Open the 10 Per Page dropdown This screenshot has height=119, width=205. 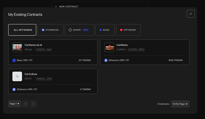[x=180, y=104]
